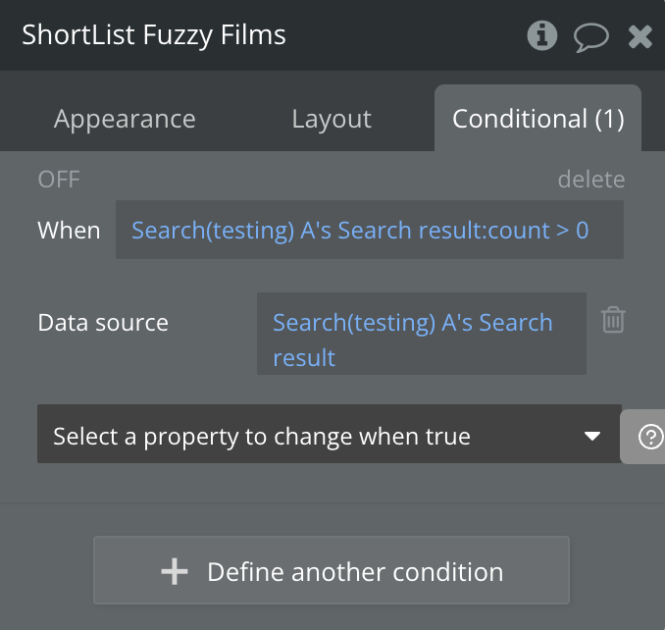
Task: Click the comment speech bubble icon
Action: click(x=591, y=37)
